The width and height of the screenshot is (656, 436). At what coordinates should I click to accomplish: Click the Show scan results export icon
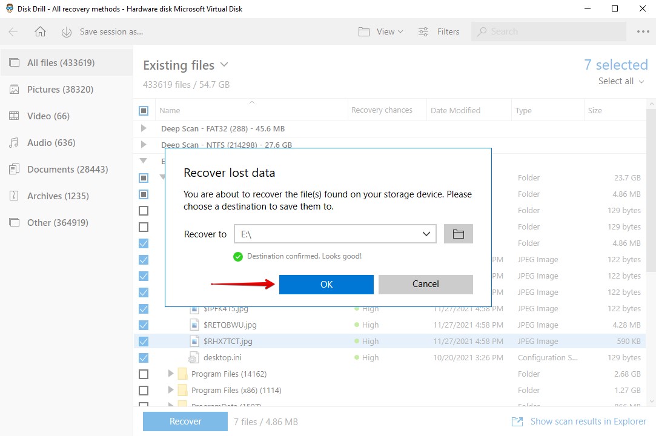click(x=517, y=421)
